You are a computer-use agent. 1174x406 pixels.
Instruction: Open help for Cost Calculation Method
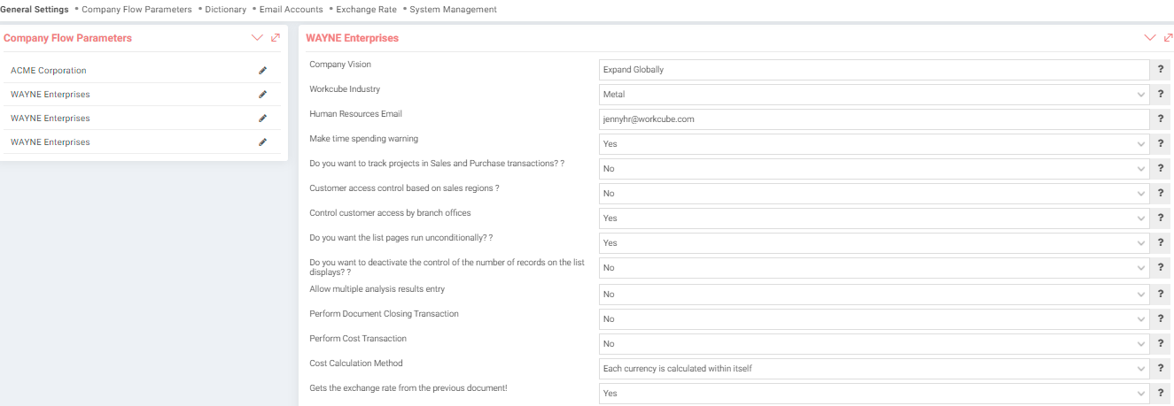tap(1161, 369)
